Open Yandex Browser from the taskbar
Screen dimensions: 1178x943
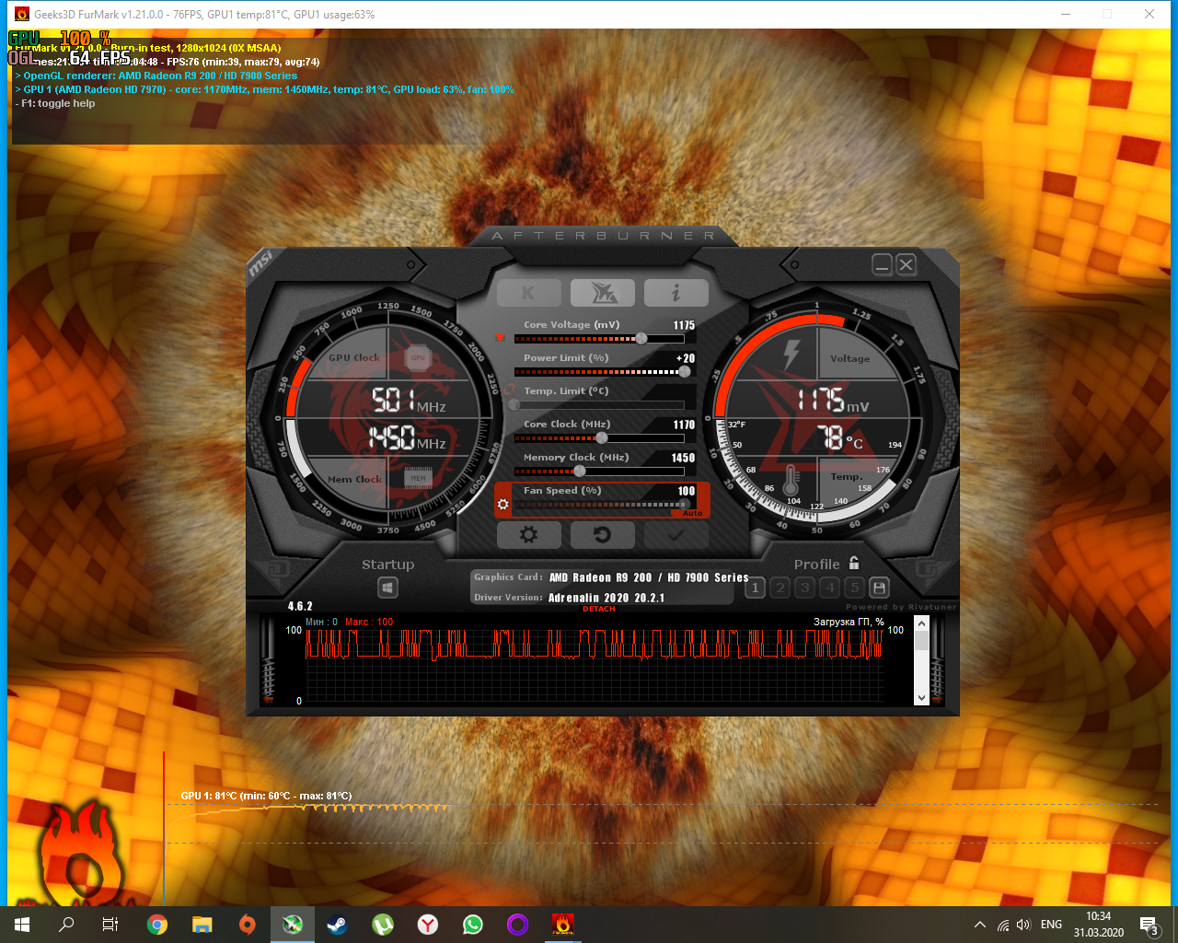pyautogui.click(x=428, y=925)
